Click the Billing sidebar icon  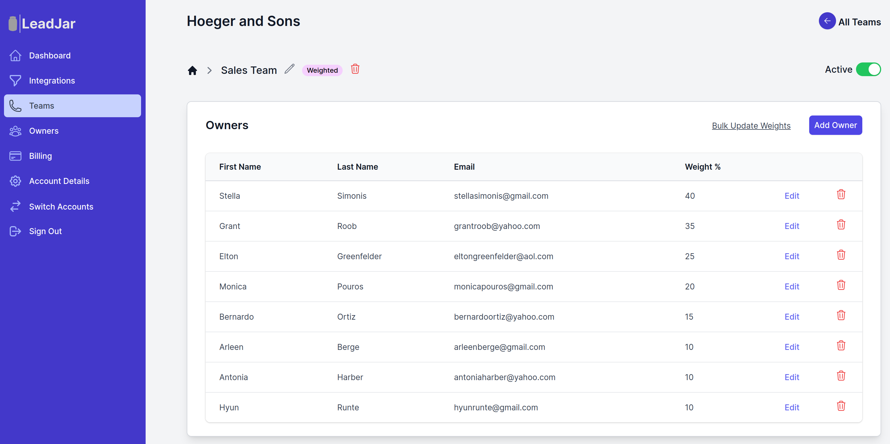(16, 155)
